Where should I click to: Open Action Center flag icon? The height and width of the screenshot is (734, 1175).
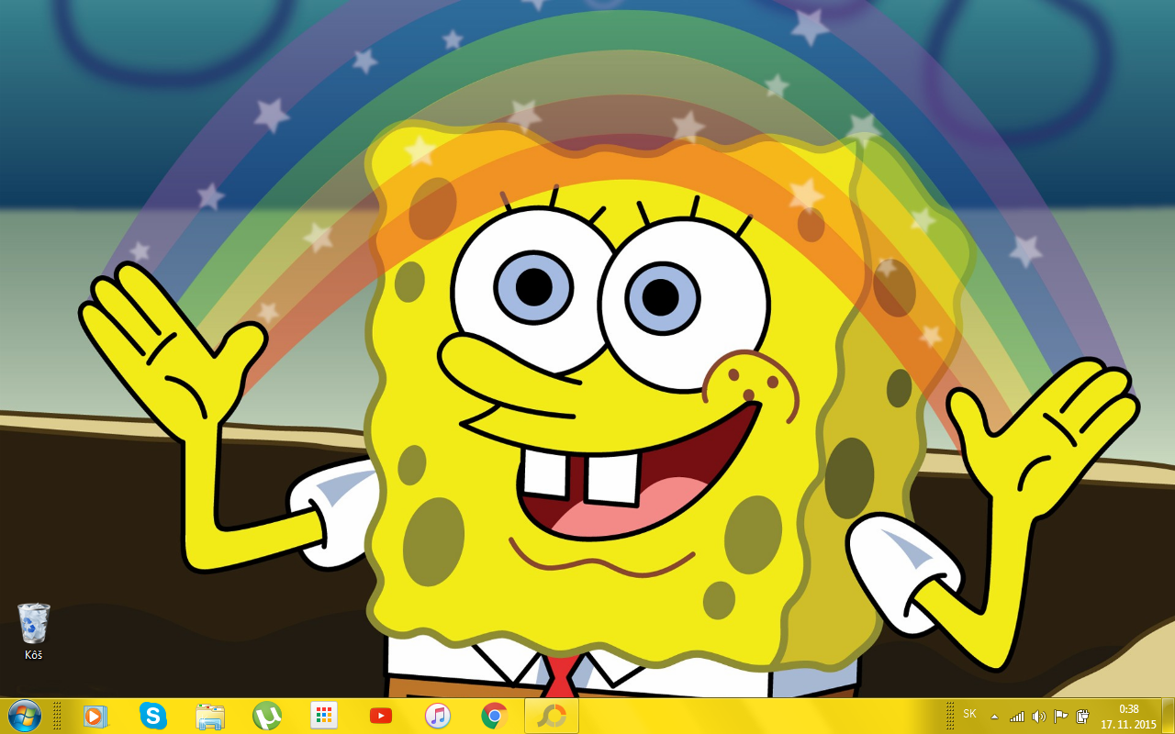coord(1060,717)
